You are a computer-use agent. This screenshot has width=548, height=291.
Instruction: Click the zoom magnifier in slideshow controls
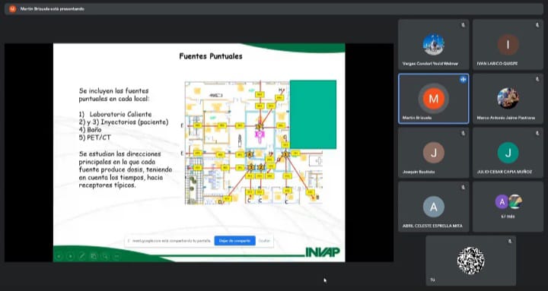[x=105, y=256]
